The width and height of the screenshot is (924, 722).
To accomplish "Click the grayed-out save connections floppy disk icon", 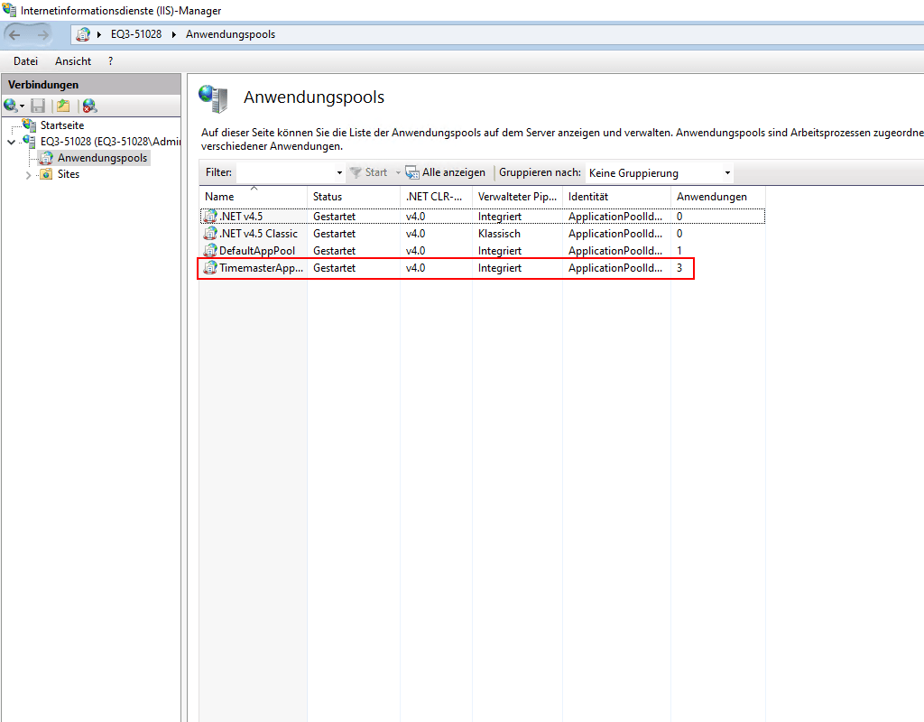I will [x=38, y=106].
